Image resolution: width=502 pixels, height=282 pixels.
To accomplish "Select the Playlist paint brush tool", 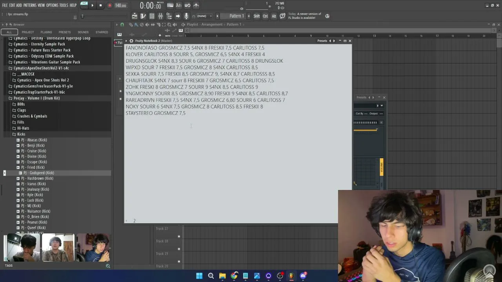I will [136, 25].
